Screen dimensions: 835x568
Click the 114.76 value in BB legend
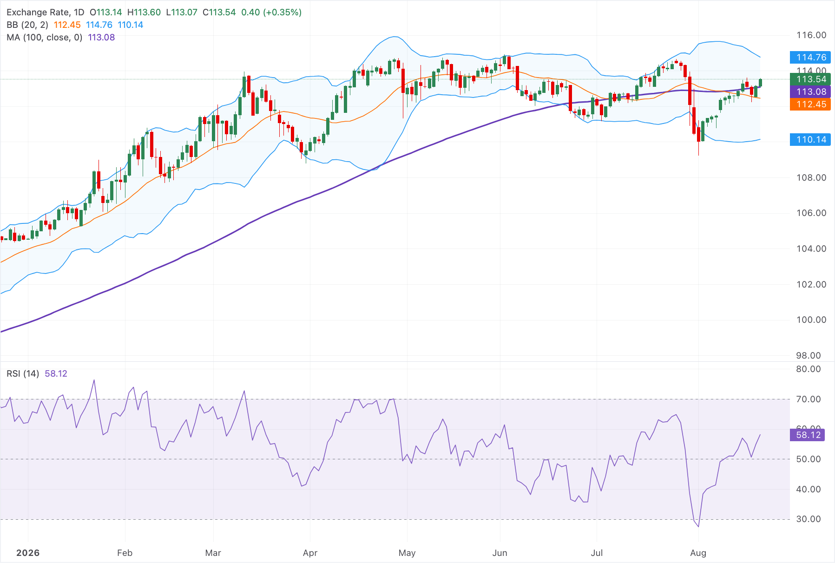click(x=99, y=25)
